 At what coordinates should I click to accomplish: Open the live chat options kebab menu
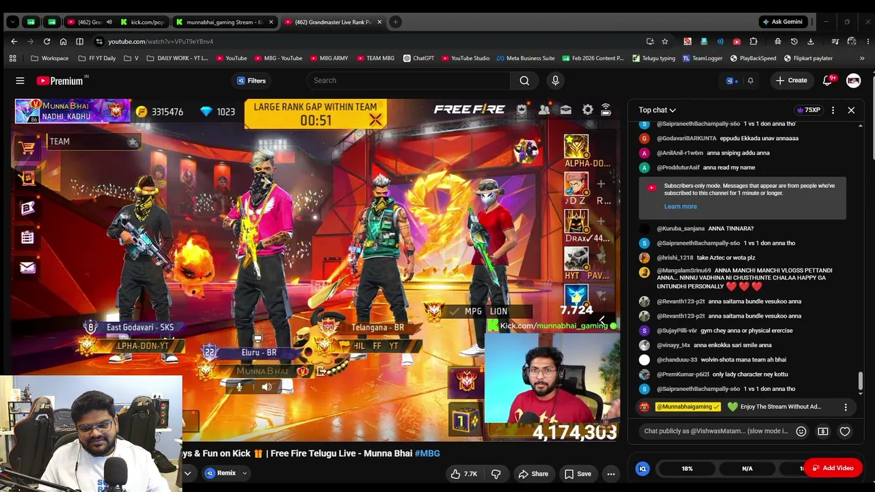pyautogui.click(x=833, y=110)
